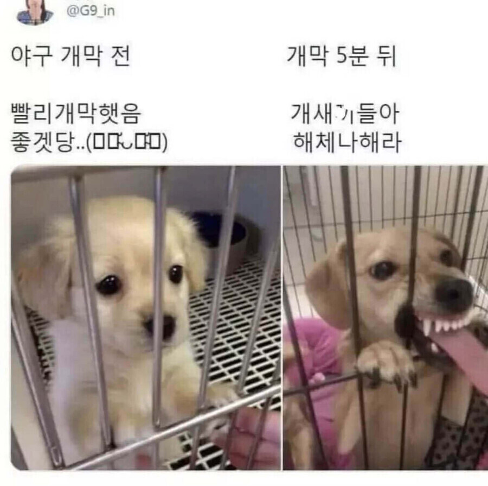Viewport: 488px width, 486px height.
Task: Click the divider between the two photos
Action: (282, 318)
